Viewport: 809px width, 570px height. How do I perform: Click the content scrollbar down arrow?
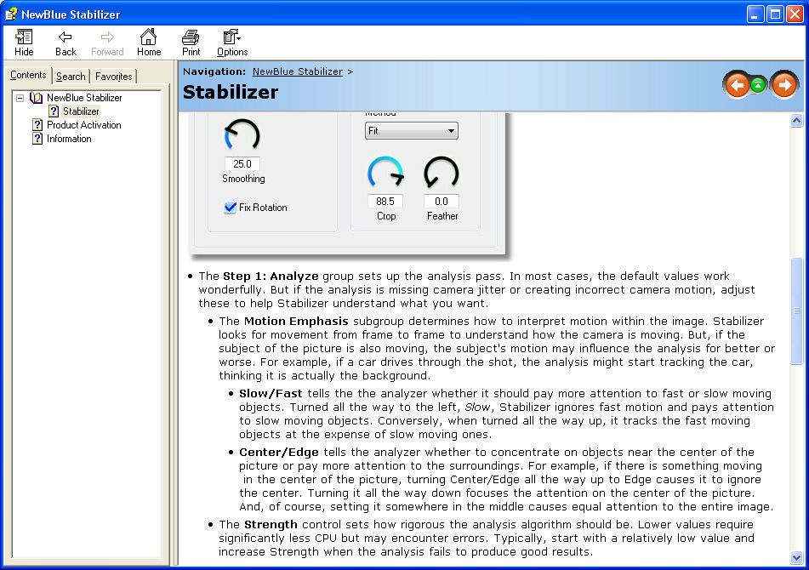(x=796, y=557)
